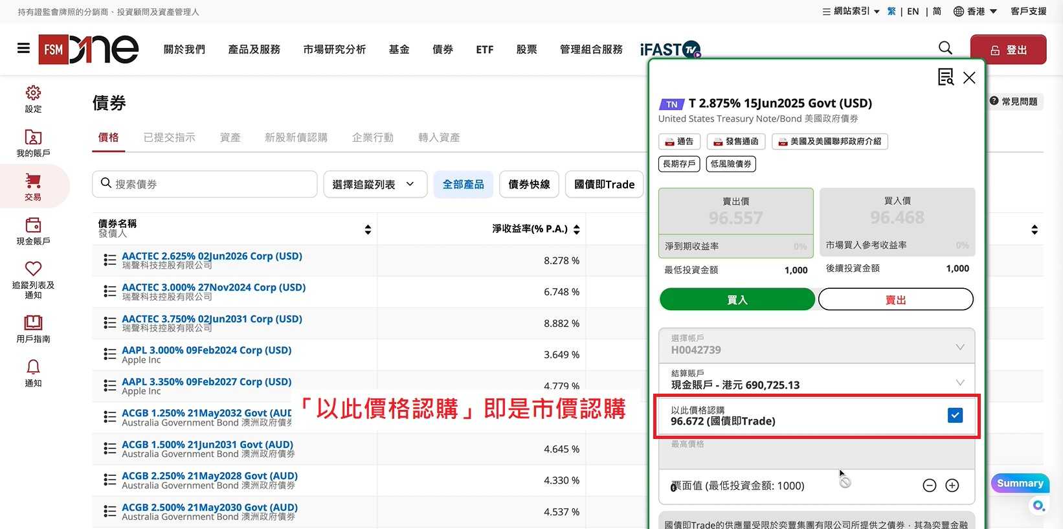Filter by 全部產品 button
The height and width of the screenshot is (529, 1063).
(464, 185)
